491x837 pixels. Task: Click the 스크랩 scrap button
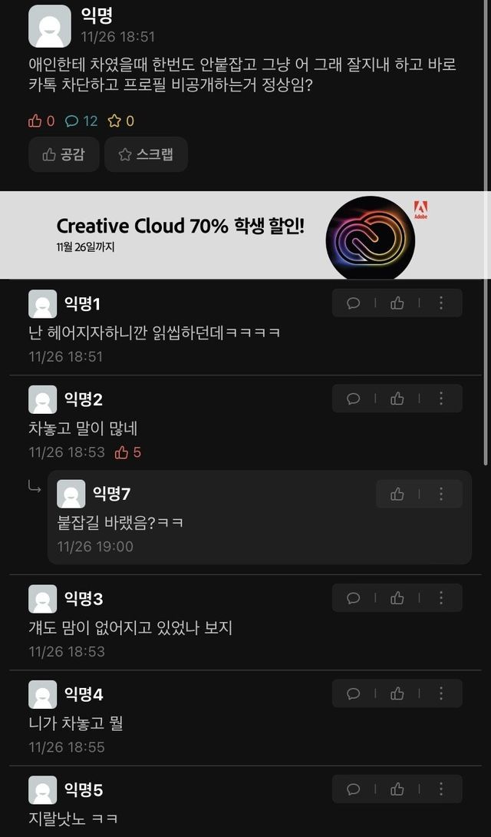click(146, 154)
